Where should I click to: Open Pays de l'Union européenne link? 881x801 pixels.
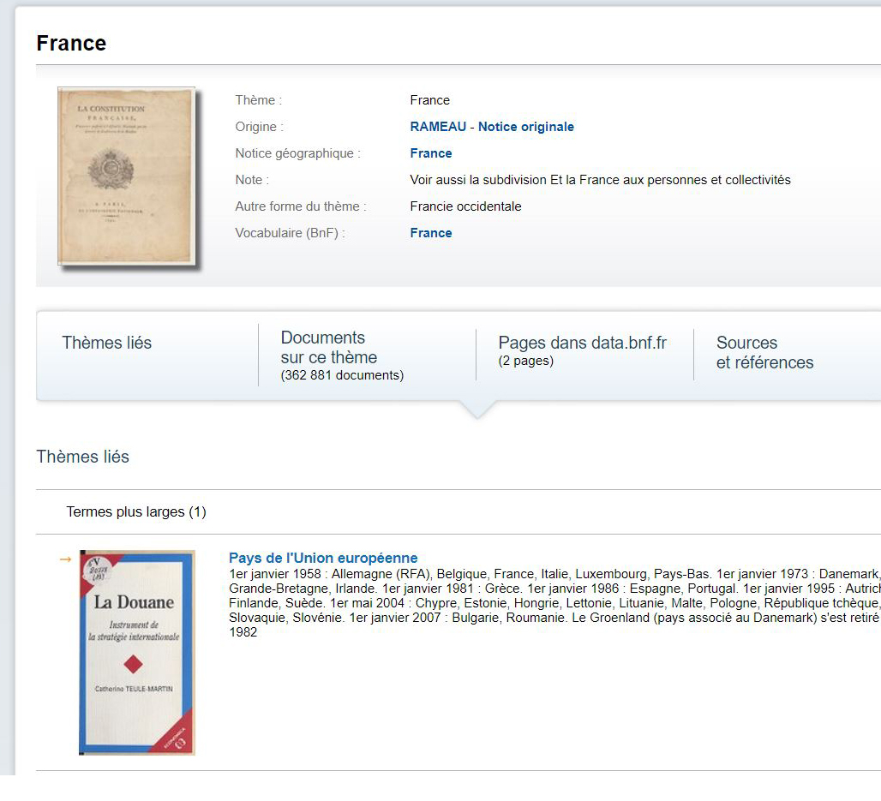(323, 559)
